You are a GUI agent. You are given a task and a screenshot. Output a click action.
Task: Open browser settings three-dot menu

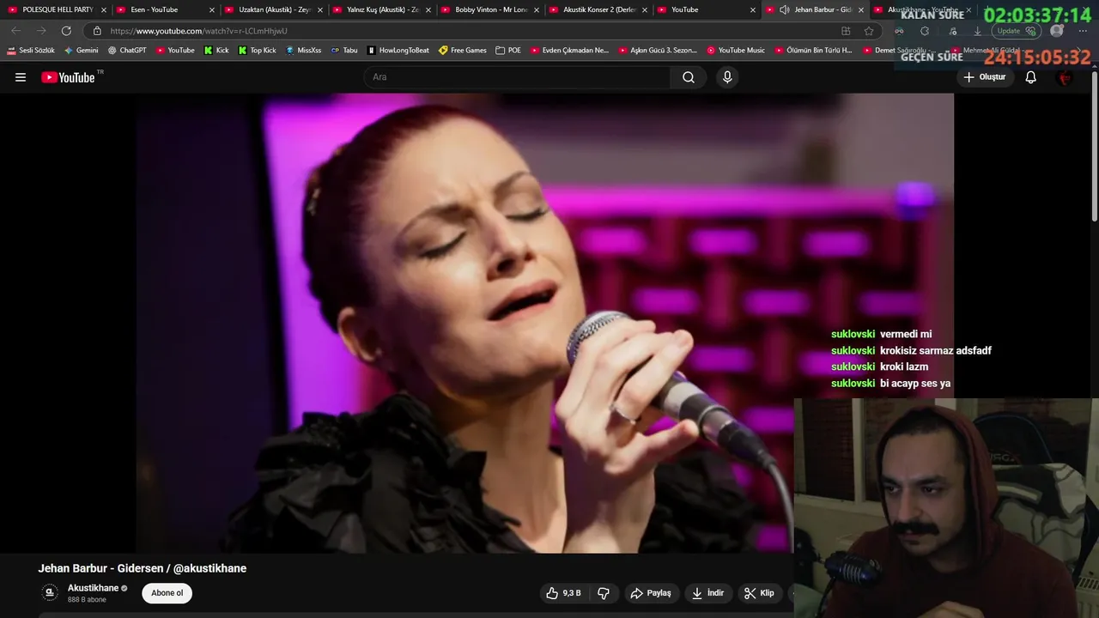click(x=1083, y=31)
